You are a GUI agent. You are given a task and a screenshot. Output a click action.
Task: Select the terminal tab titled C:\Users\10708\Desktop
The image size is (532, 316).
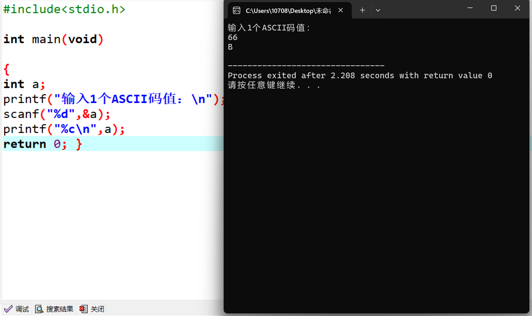click(289, 11)
